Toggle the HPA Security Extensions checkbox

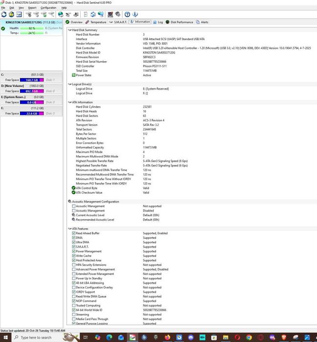point(74,265)
